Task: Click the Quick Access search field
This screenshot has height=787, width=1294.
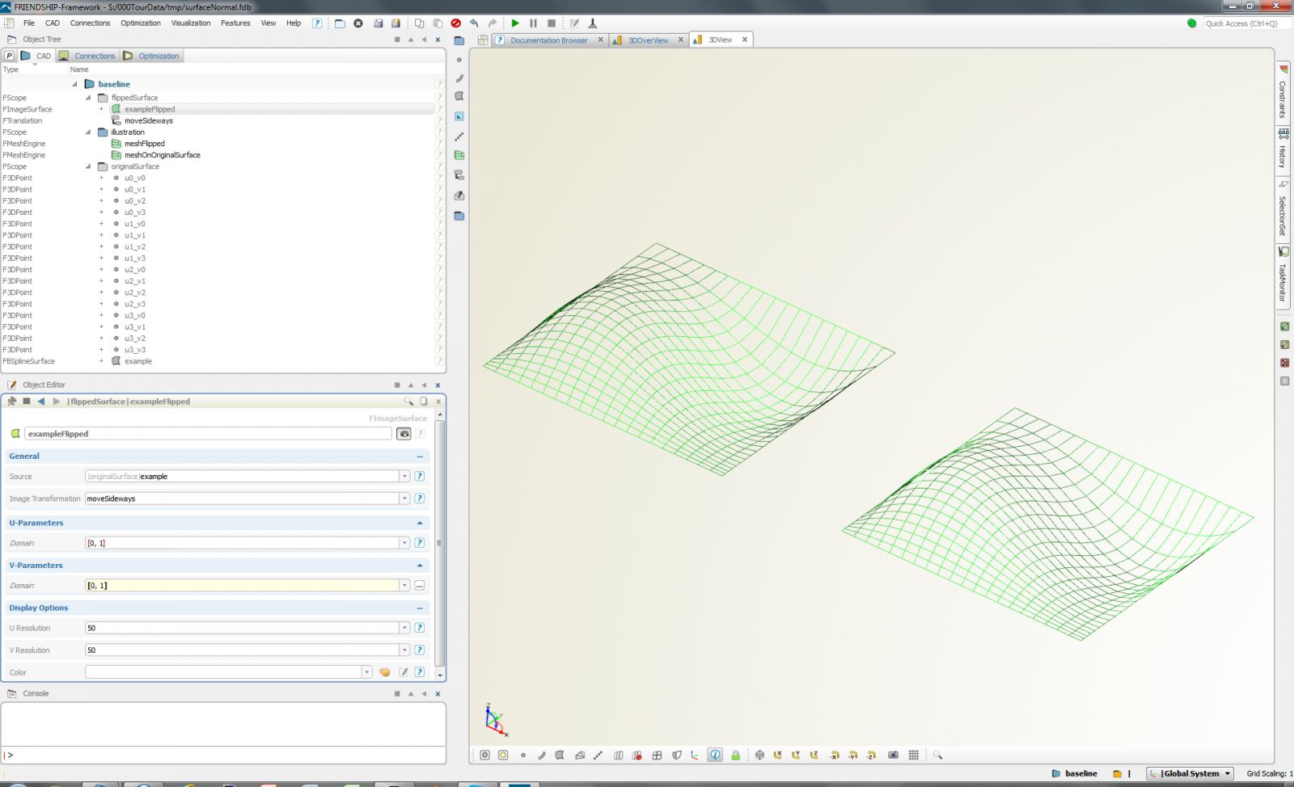Action: click(x=1246, y=23)
